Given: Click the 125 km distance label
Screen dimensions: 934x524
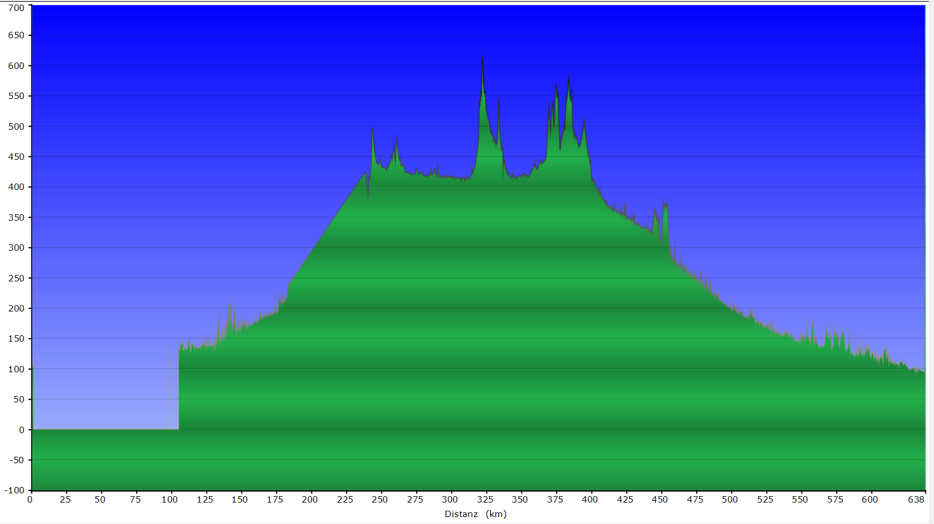Looking at the screenshot, I should (x=205, y=500).
